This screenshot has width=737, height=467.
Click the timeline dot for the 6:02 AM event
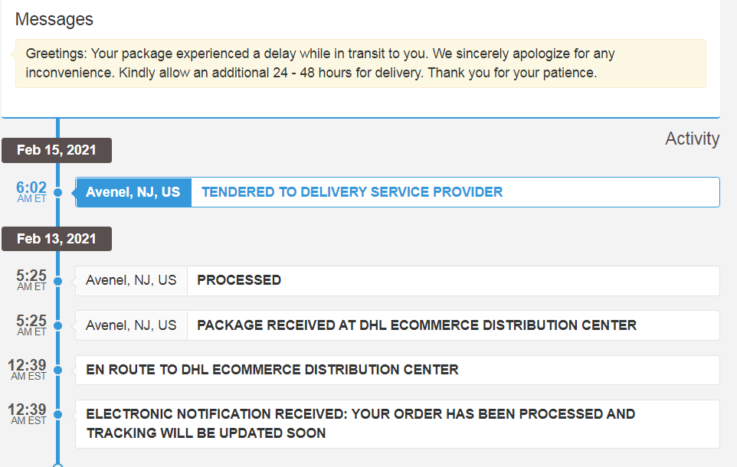(57, 192)
